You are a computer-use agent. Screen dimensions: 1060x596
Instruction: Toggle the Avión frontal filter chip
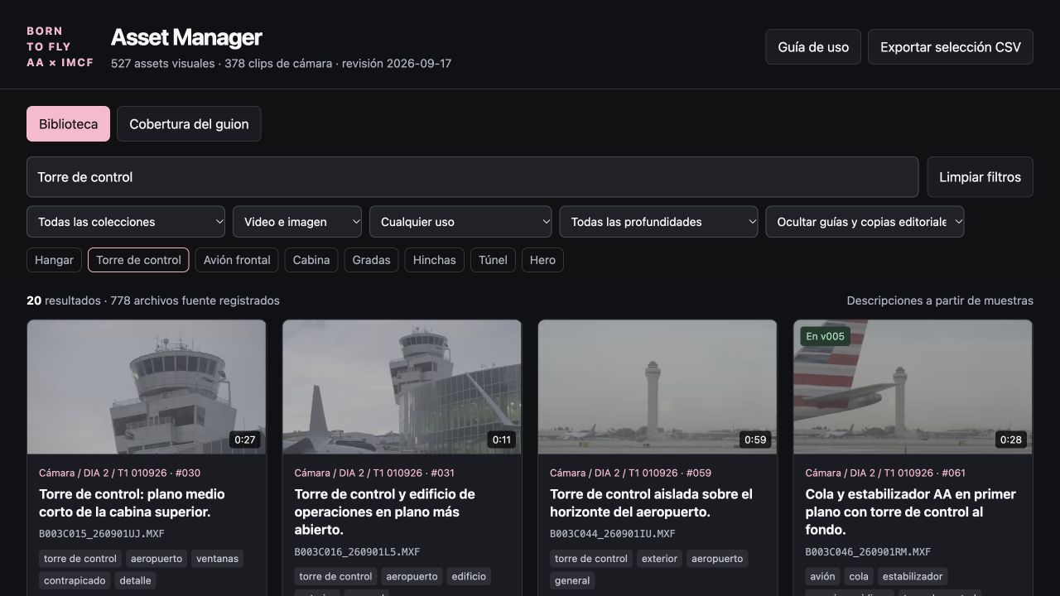tap(237, 260)
